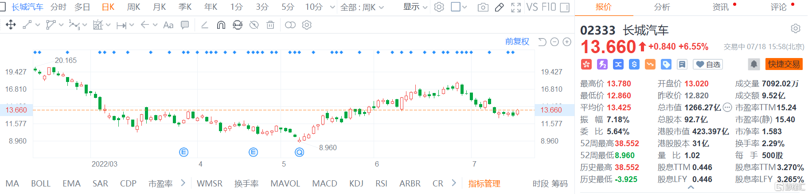Open the layout square dropdown
This screenshot has width=808, height=194.
pos(459,7)
